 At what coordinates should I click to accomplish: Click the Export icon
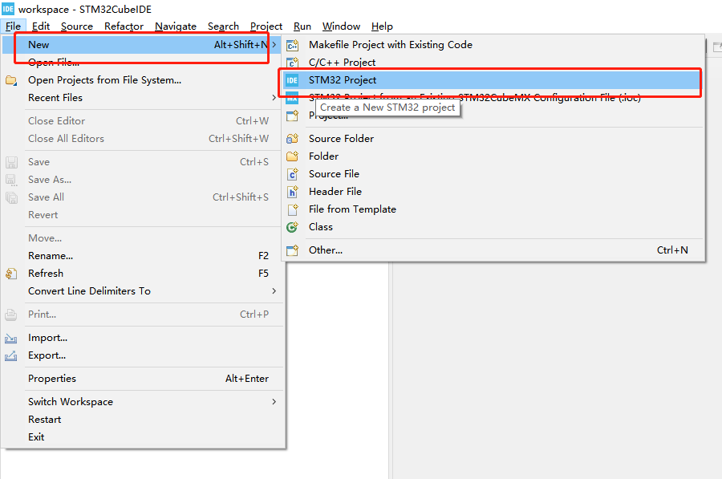tap(11, 356)
